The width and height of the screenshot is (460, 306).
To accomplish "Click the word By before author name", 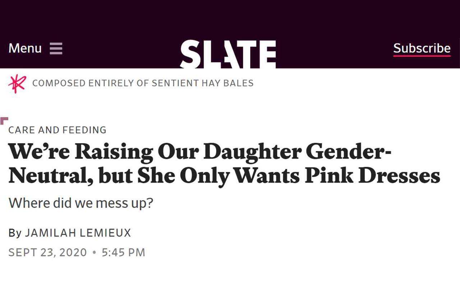I will click(15, 234).
